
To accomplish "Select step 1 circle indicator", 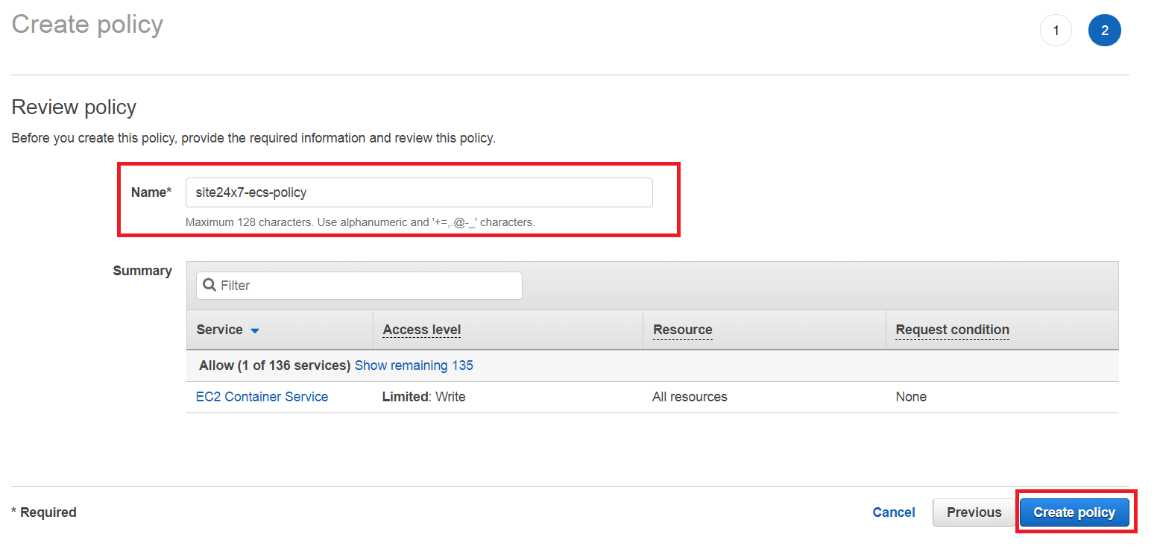I will click(1056, 30).
